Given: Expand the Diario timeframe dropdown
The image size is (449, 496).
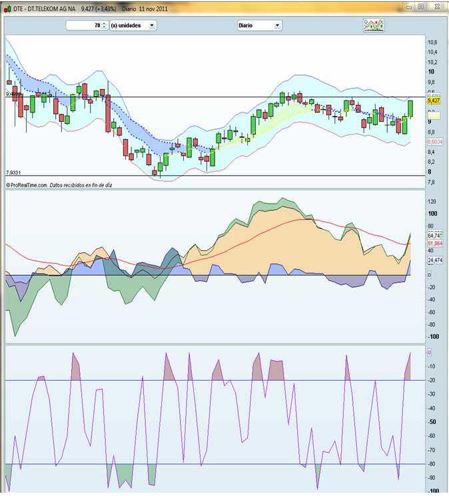Looking at the screenshot, I should pyautogui.click(x=259, y=25).
